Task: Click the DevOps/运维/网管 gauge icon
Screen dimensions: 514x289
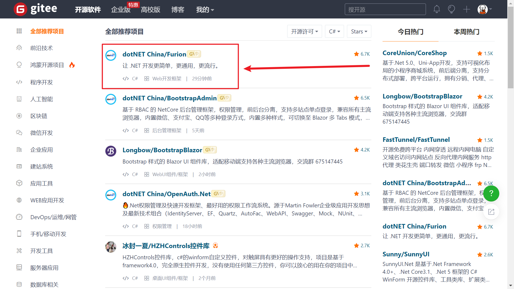Action: pyautogui.click(x=19, y=217)
